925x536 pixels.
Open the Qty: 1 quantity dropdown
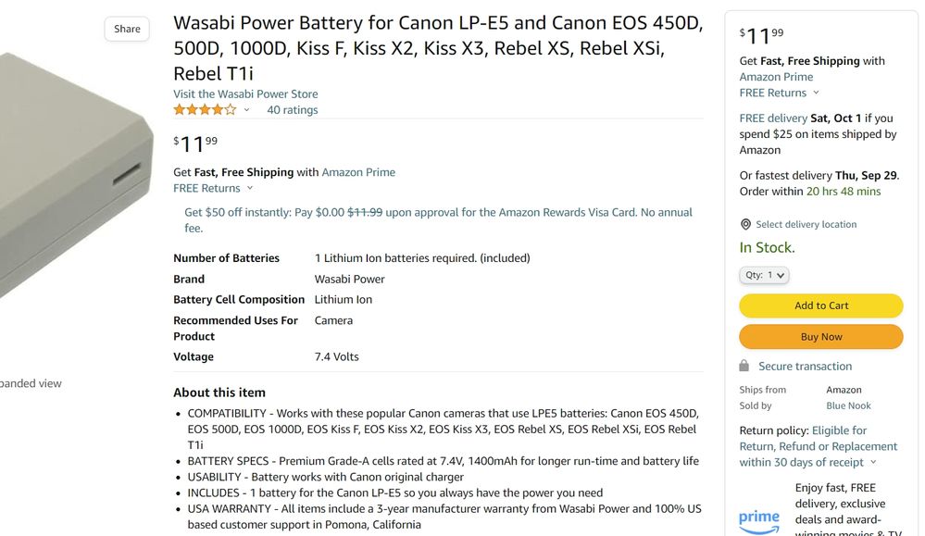(x=764, y=275)
